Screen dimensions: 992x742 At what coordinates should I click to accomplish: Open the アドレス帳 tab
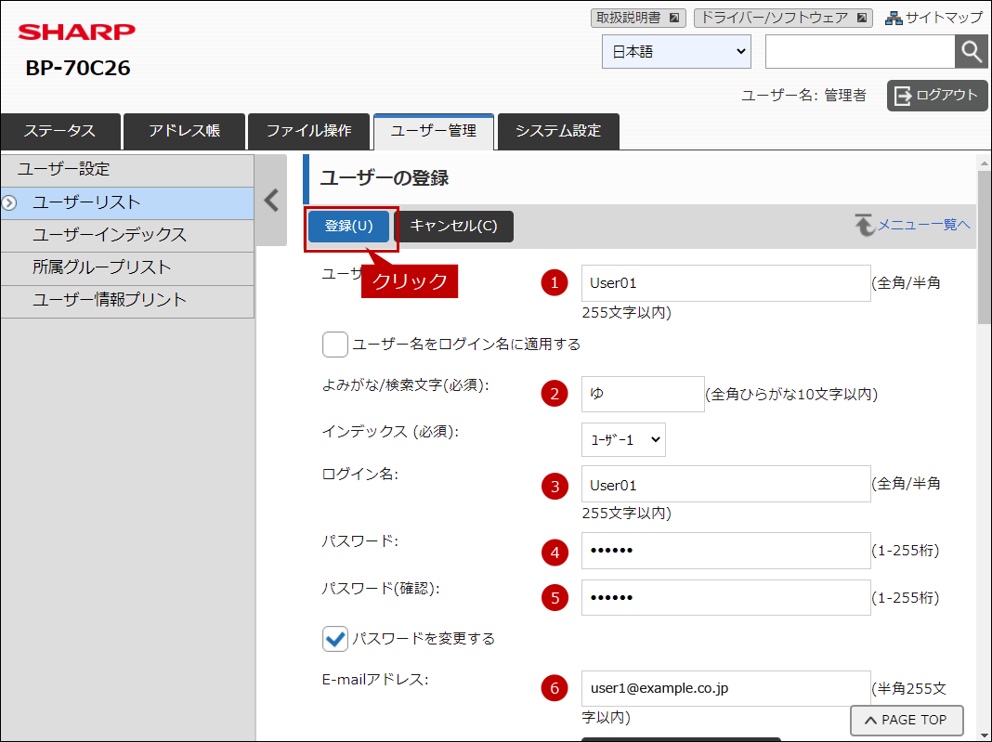[x=184, y=131]
